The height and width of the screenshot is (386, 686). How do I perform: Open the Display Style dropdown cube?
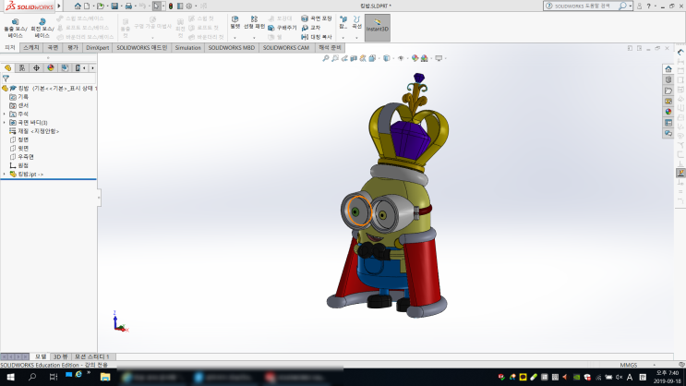tap(386, 58)
